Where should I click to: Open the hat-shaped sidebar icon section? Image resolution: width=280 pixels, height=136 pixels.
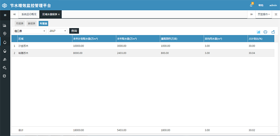coord(5,59)
